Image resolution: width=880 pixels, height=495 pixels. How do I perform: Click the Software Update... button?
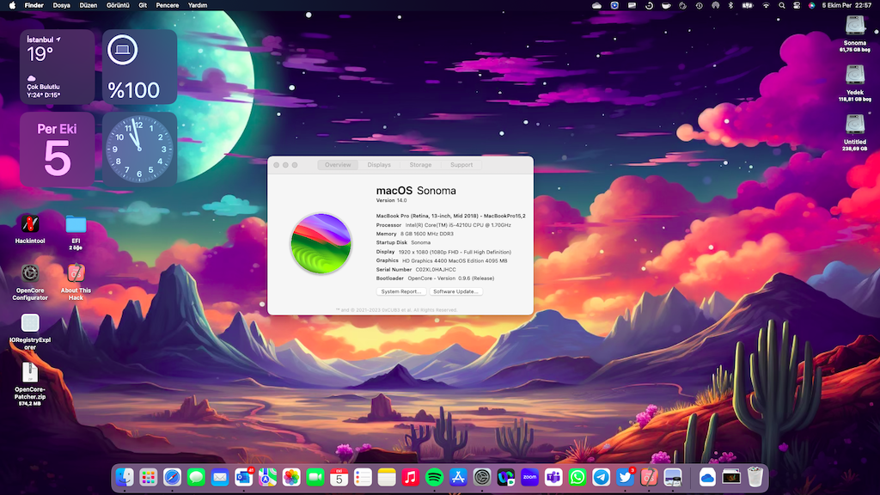point(456,291)
